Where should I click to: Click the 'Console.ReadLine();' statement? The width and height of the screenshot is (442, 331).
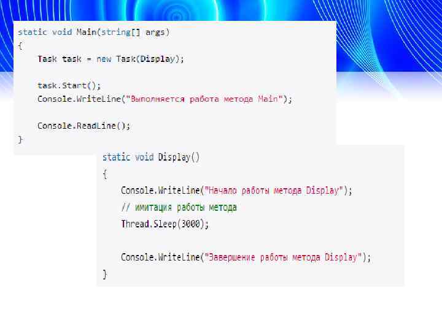pyautogui.click(x=83, y=126)
